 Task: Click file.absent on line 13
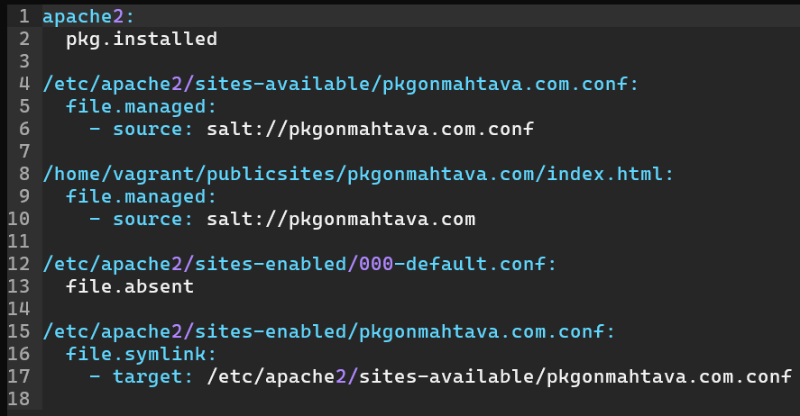point(130,285)
